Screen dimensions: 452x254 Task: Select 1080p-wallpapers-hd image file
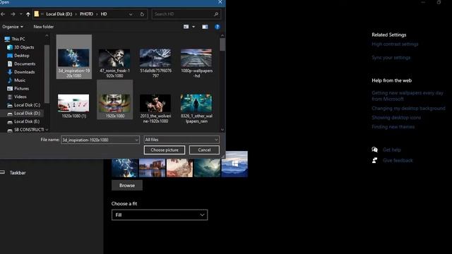pos(196,63)
